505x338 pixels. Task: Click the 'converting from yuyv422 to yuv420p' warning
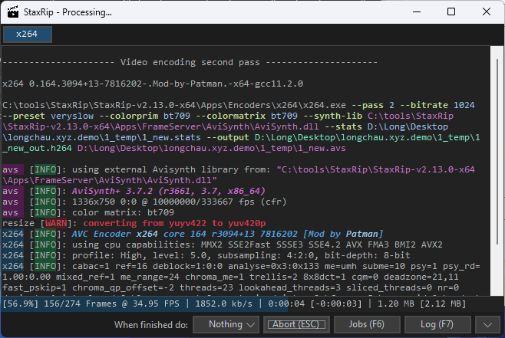point(174,223)
